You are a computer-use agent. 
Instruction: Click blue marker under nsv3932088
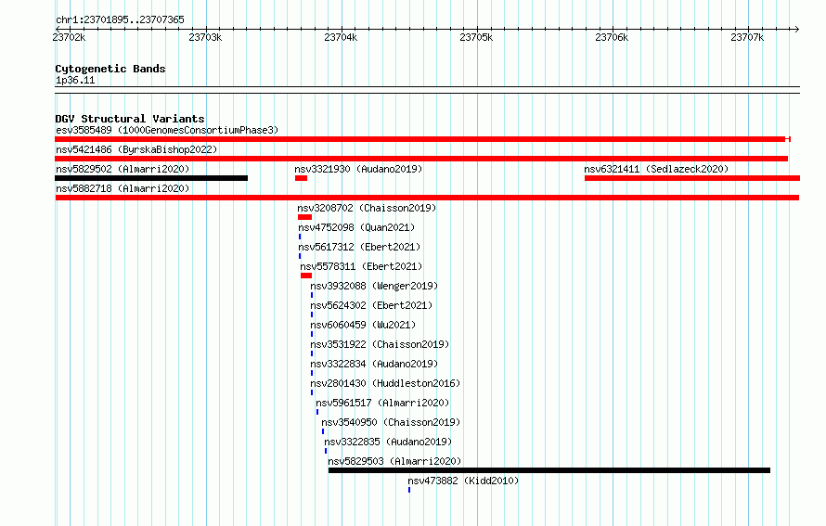point(311,295)
